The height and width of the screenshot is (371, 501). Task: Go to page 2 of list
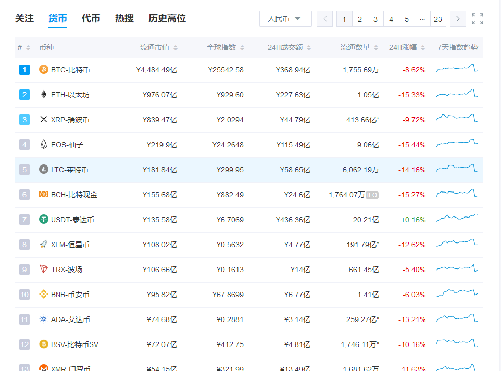tap(359, 19)
